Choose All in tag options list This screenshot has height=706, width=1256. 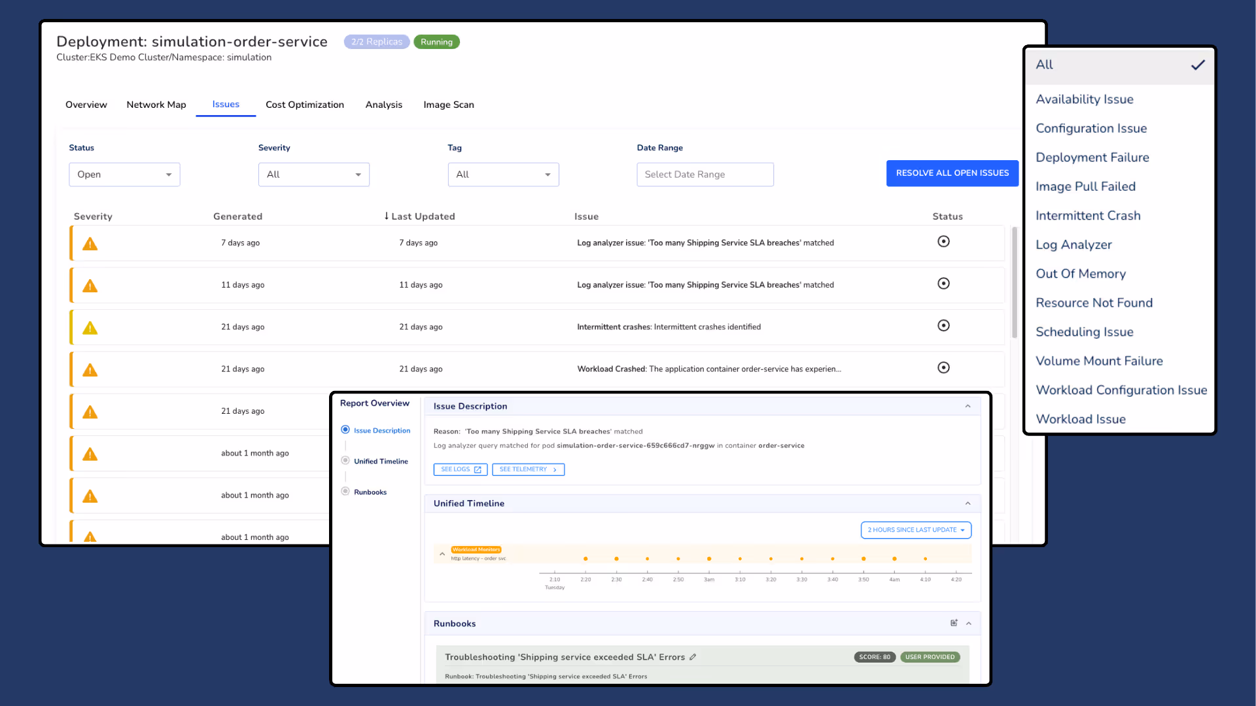click(x=1119, y=65)
